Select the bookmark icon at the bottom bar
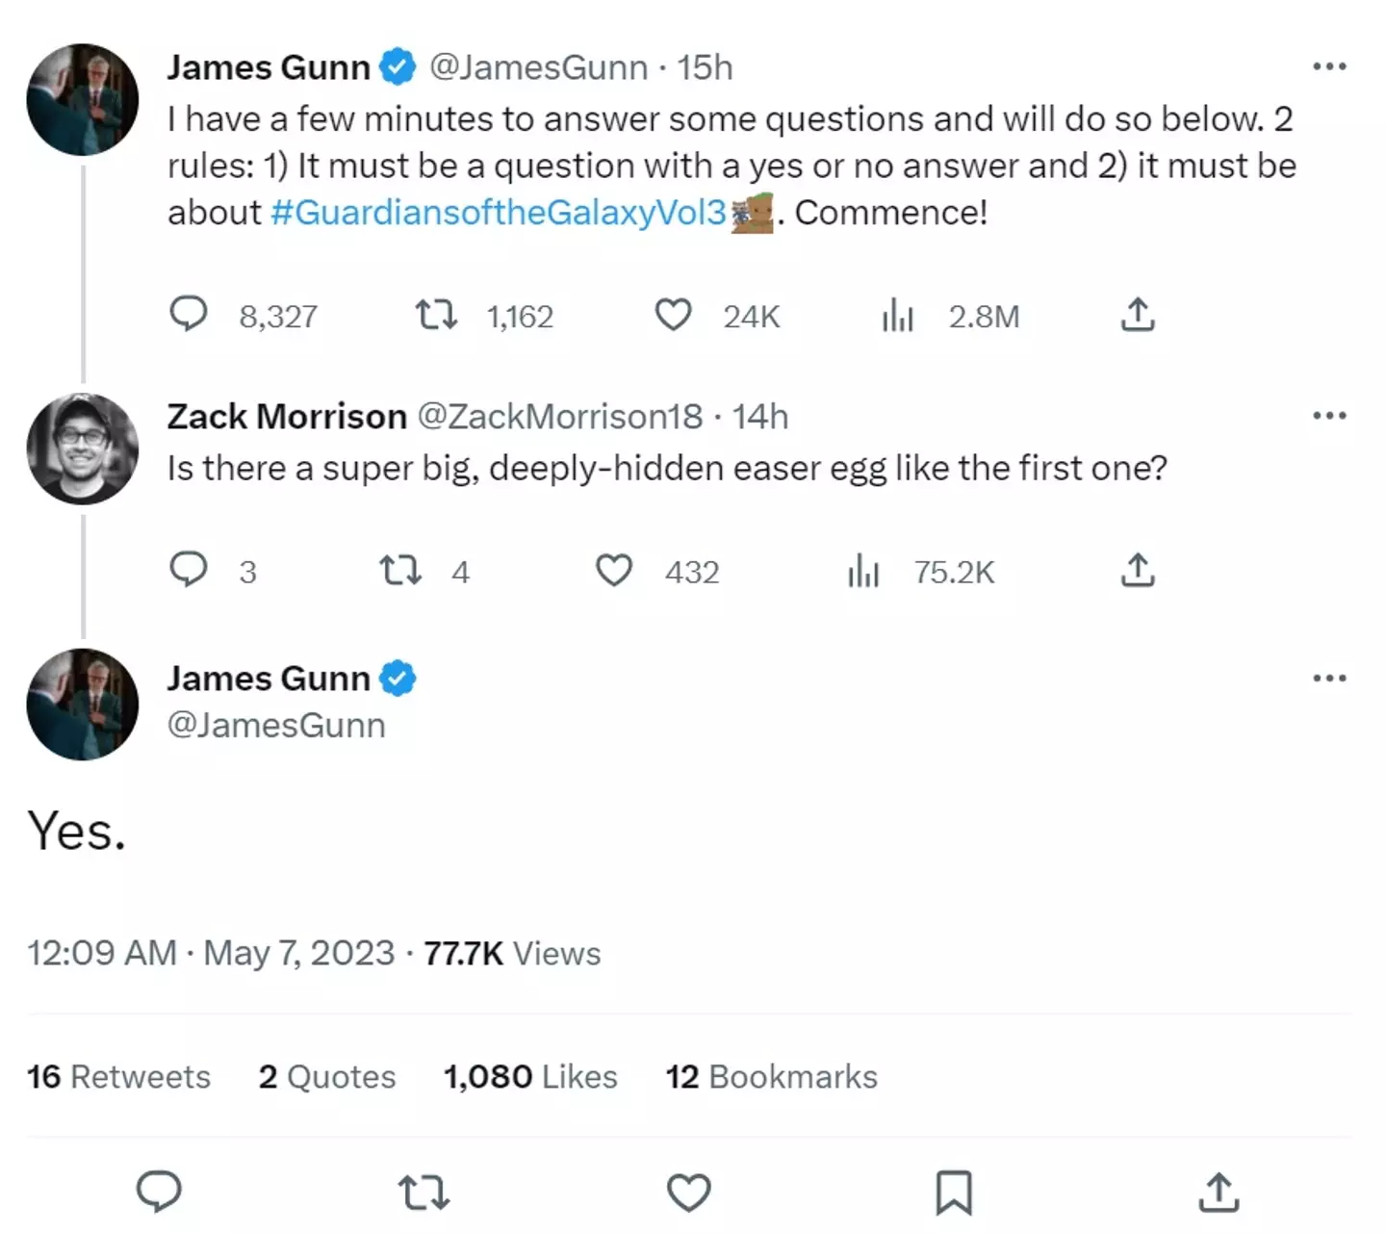This screenshot has height=1233, width=1386. [x=953, y=1194]
